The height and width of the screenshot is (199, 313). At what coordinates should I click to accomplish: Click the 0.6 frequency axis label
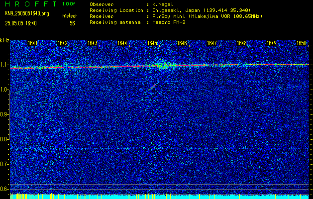4,189
